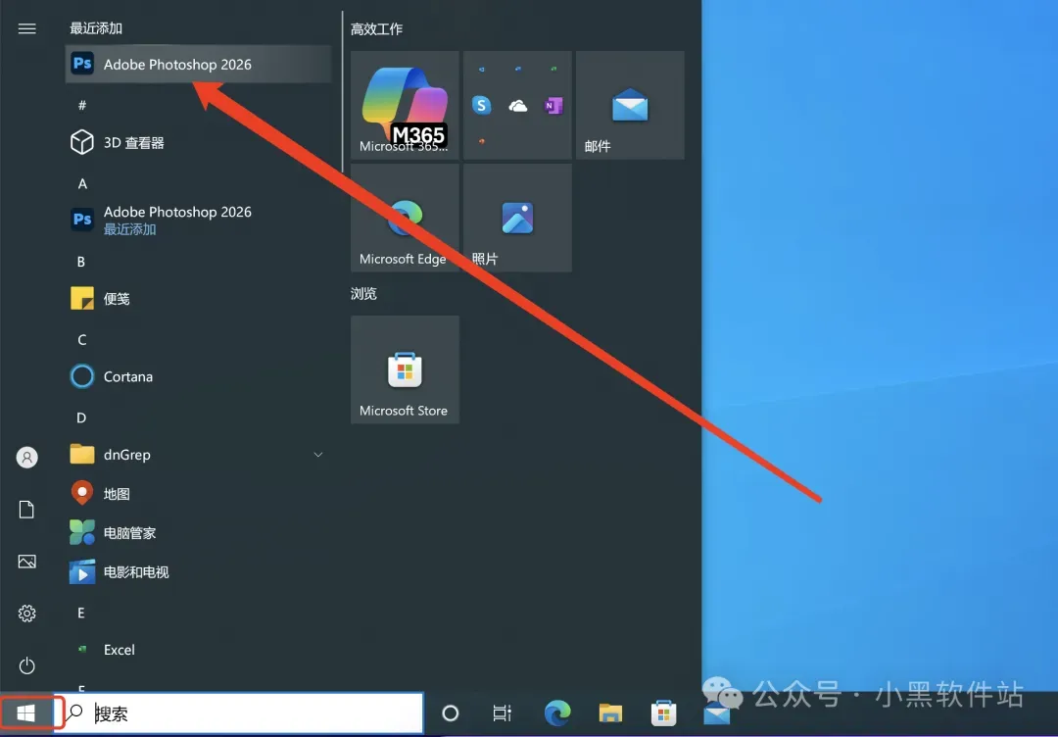The width and height of the screenshot is (1058, 737).
Task: Open Settings gear in the Start sidebar
Action: click(27, 614)
